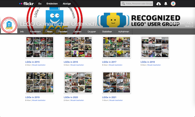Viewport: 195px width, 117px height.
Task: Click the search magnifier icon
Action: point(123,4)
